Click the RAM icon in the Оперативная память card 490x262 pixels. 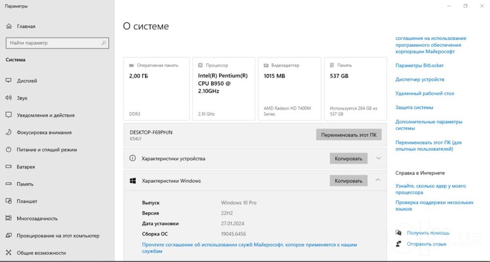(x=131, y=65)
